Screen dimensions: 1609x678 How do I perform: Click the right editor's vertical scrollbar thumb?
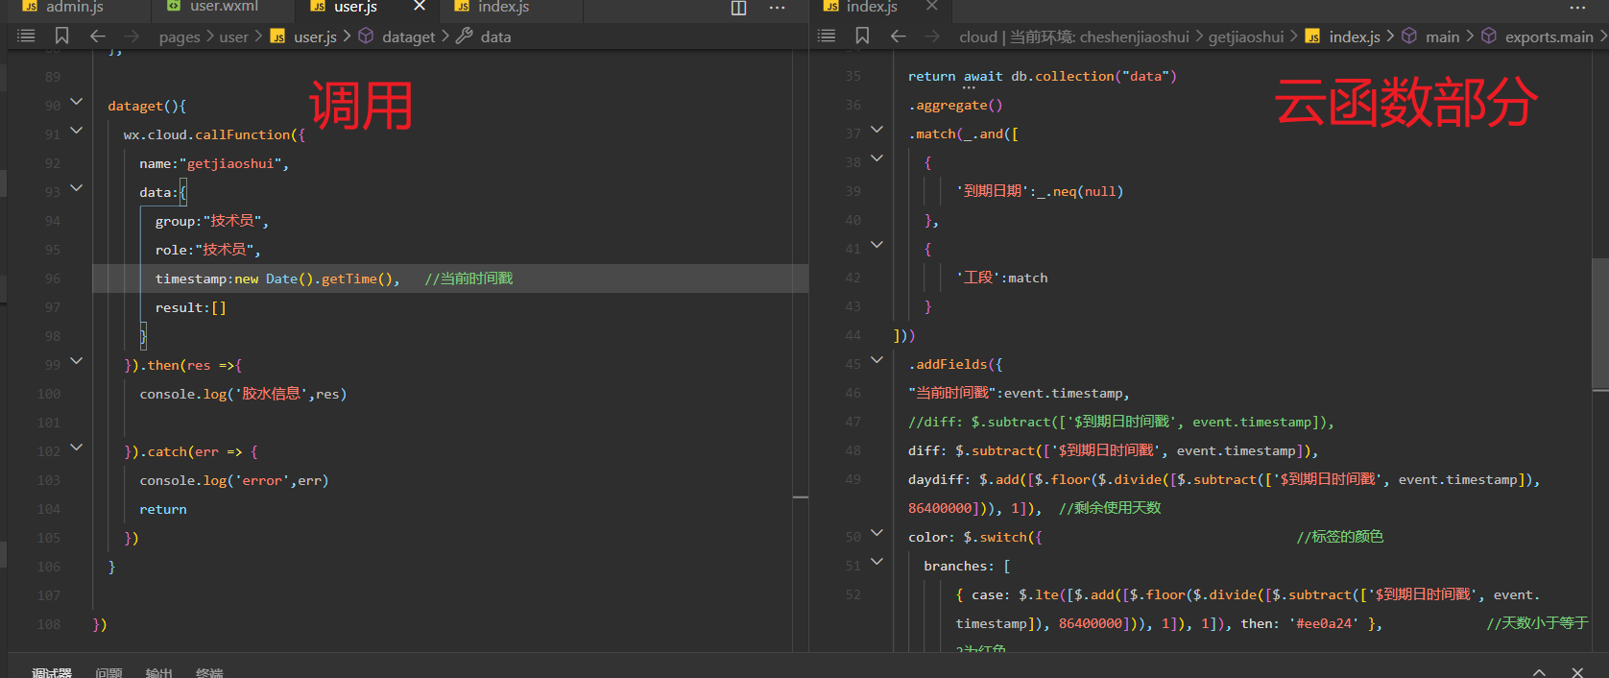click(x=1599, y=325)
